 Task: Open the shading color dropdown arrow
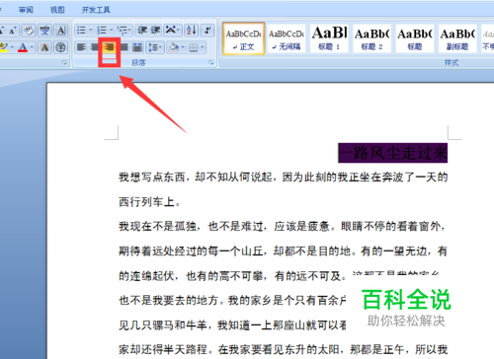tap(183, 47)
